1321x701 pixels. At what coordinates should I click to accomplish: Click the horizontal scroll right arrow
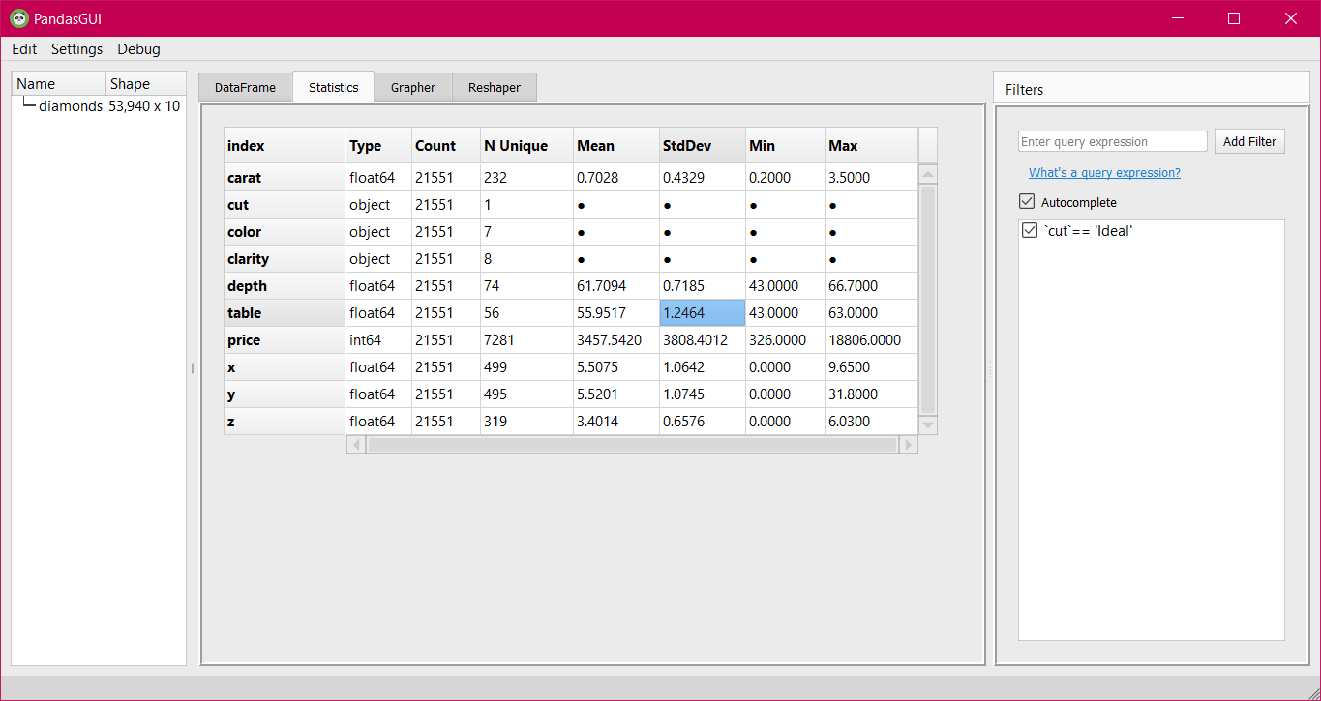908,445
